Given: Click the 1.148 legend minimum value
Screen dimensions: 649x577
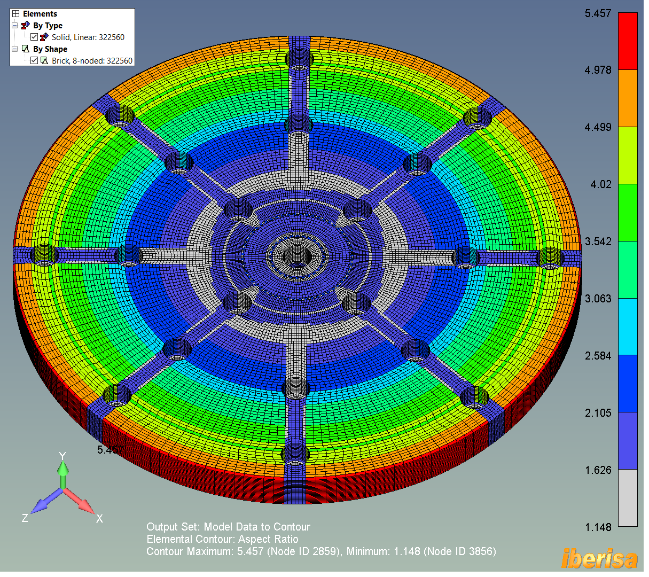Looking at the screenshot, I should 598,527.
